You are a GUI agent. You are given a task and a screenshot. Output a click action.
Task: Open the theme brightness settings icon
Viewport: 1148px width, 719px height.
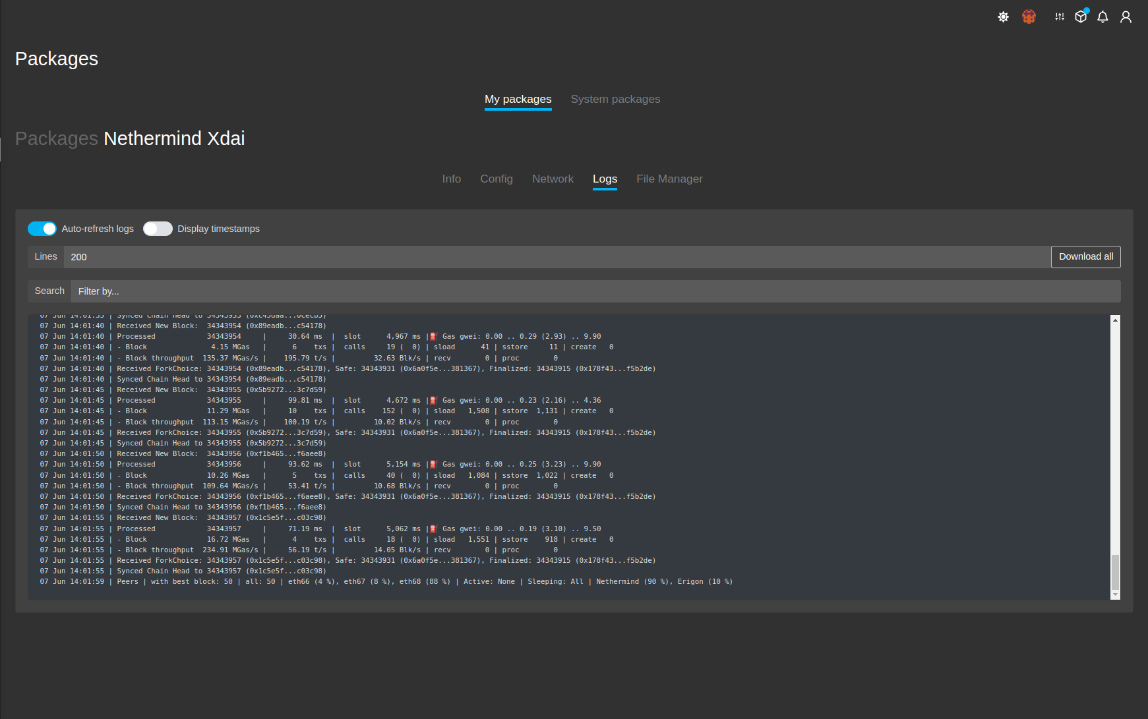[x=1003, y=16]
